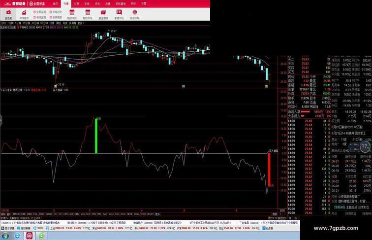This screenshot has width=372, height=240.
Task: Open the 环球市场 globe icon
Action: [135, 14]
